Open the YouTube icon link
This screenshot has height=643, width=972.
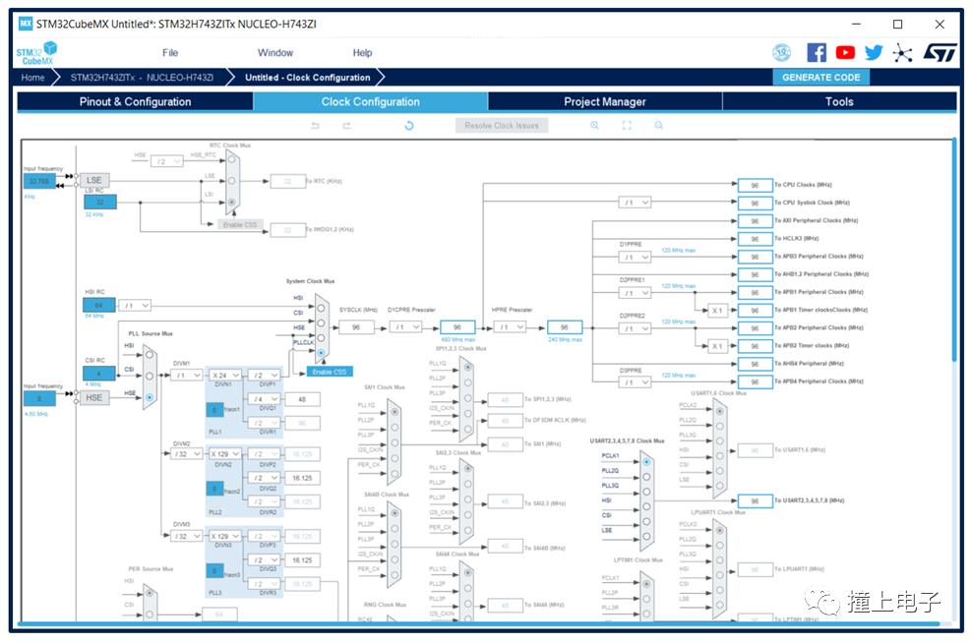[845, 53]
